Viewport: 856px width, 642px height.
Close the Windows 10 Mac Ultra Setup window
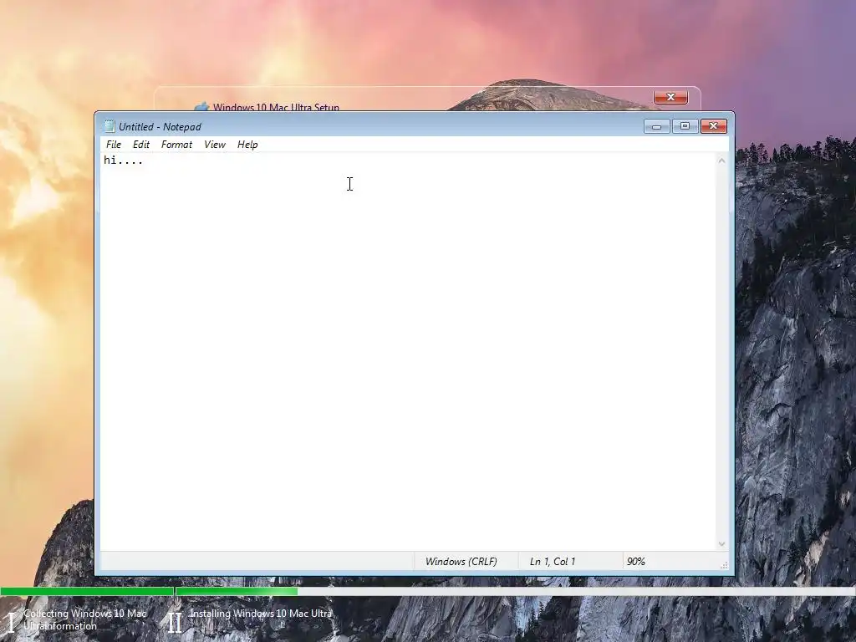(x=670, y=97)
